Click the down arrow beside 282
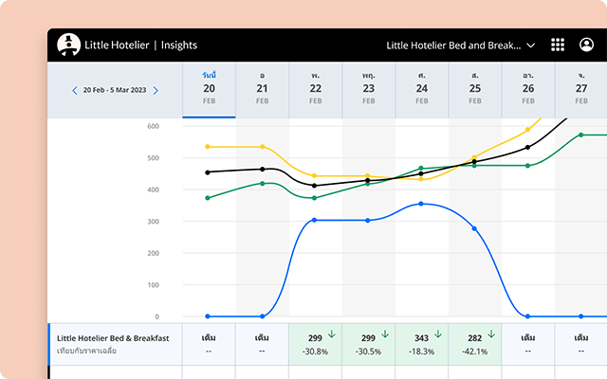 [490, 334]
